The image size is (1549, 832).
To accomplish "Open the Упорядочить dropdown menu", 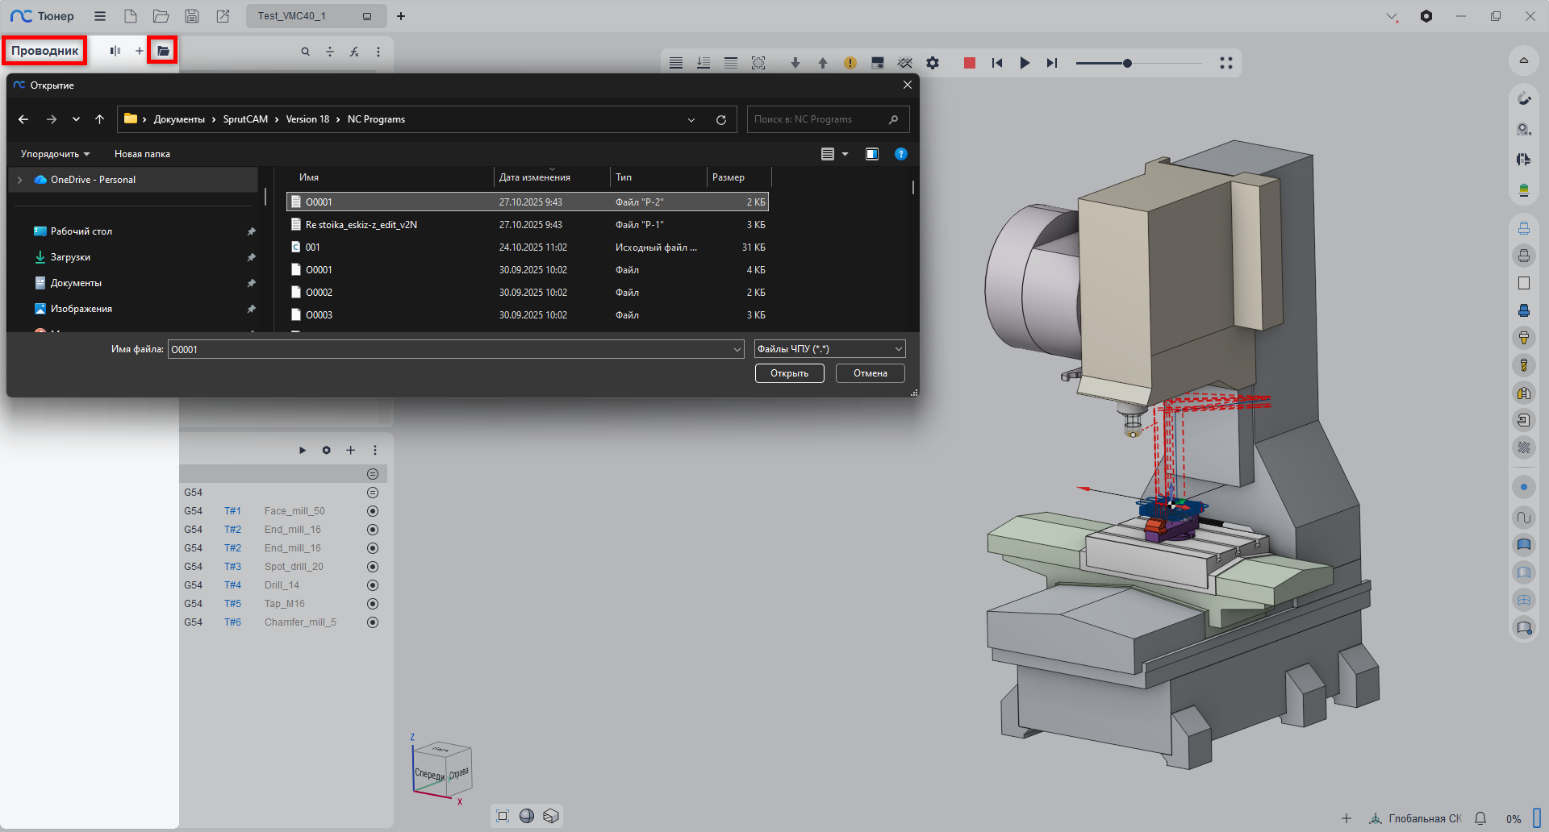I will point(55,154).
